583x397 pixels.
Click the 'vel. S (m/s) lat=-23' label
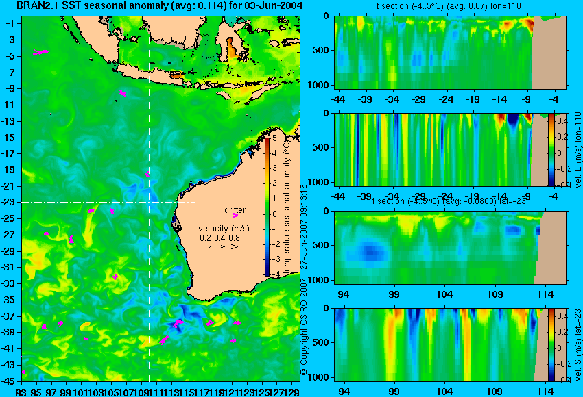click(578, 345)
